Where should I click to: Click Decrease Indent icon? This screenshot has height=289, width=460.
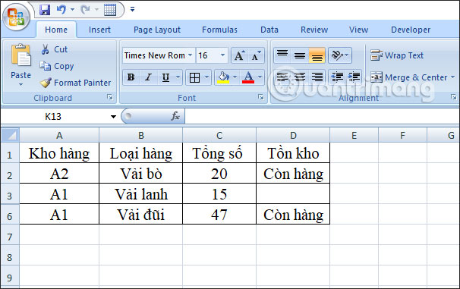coord(337,77)
